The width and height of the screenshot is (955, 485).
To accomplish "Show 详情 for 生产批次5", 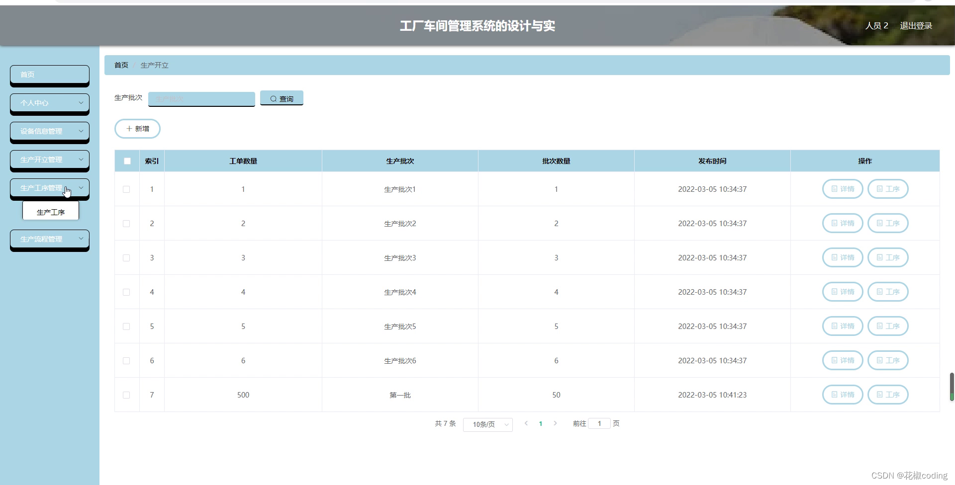I will pos(843,326).
